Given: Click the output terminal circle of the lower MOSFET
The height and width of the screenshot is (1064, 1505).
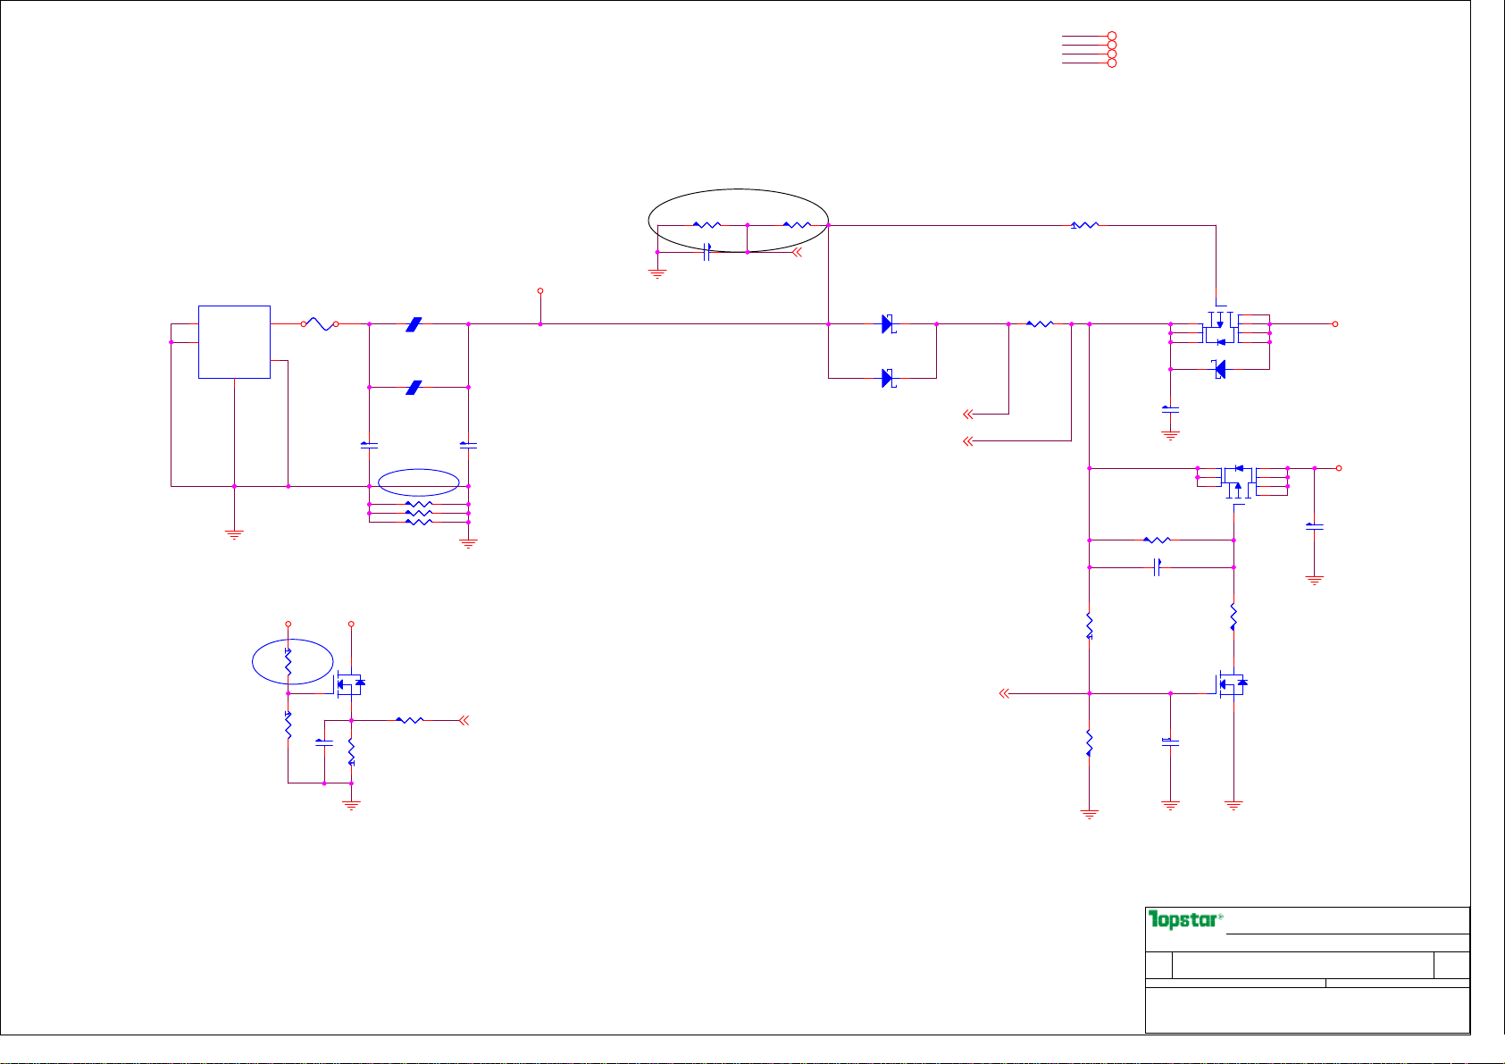Looking at the screenshot, I should coord(1340,468).
